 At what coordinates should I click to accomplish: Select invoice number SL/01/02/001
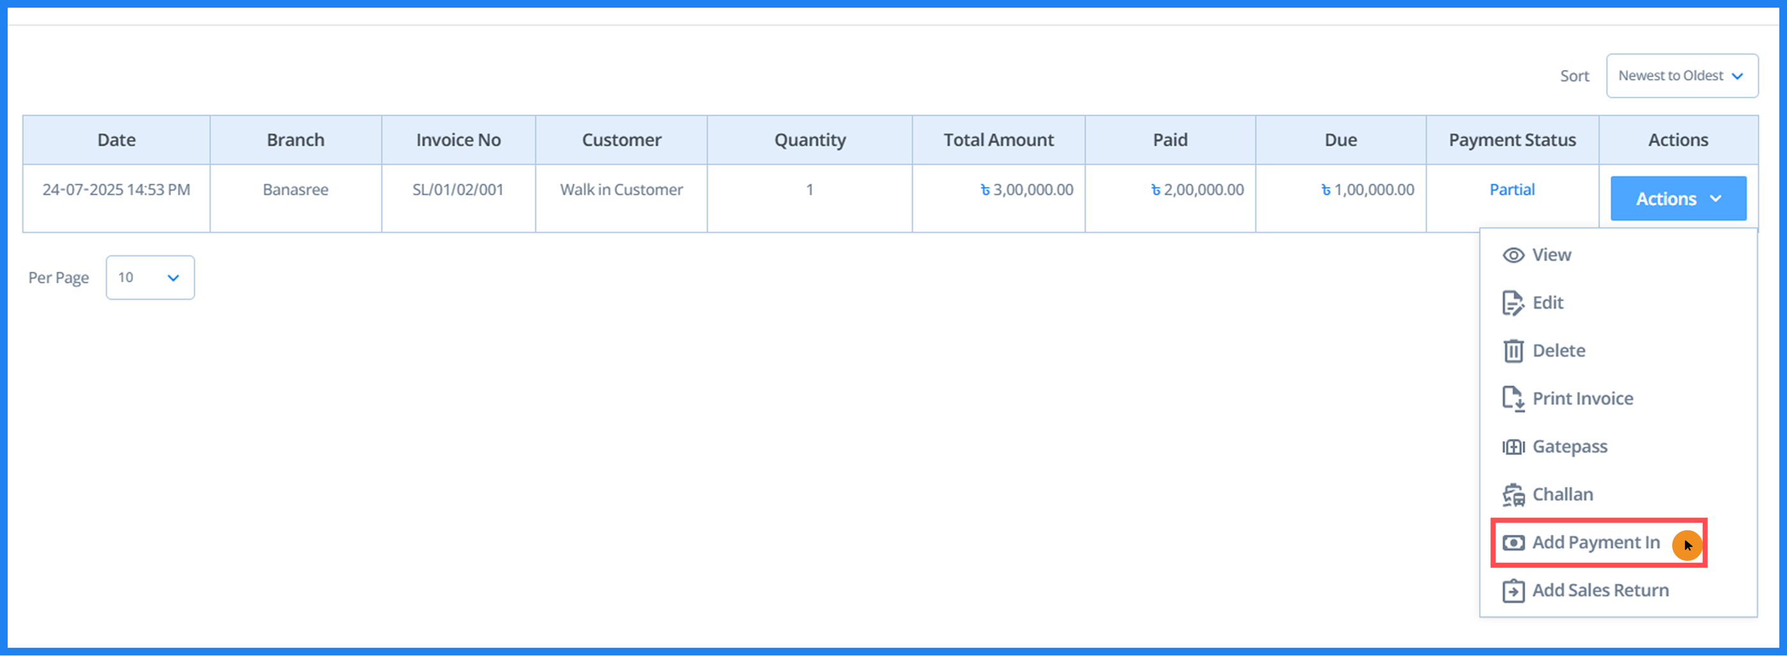[x=458, y=189]
